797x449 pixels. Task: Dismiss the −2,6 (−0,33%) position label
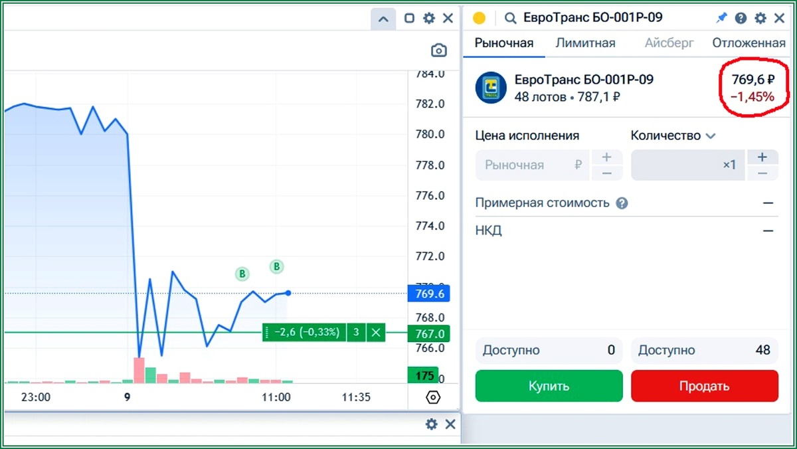pyautogui.click(x=376, y=332)
